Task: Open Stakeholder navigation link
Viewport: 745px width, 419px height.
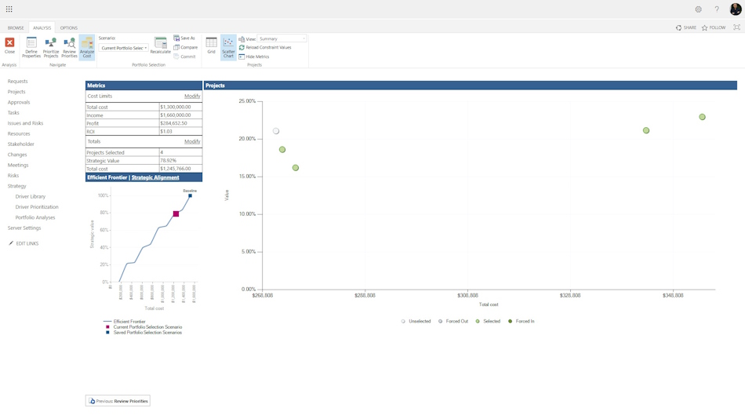Action: [x=21, y=144]
